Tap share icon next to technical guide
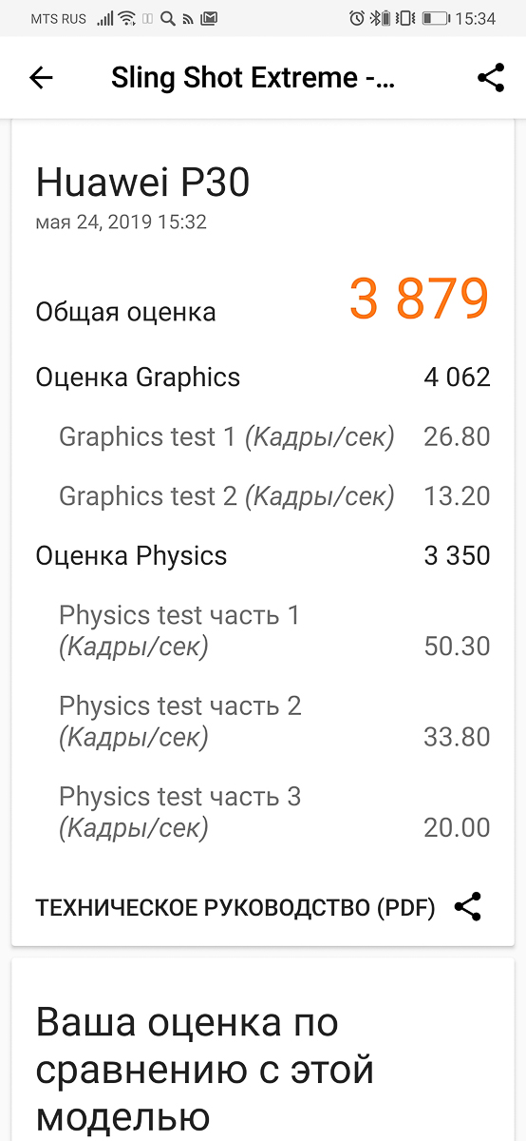This screenshot has width=526, height=1141. point(468,907)
